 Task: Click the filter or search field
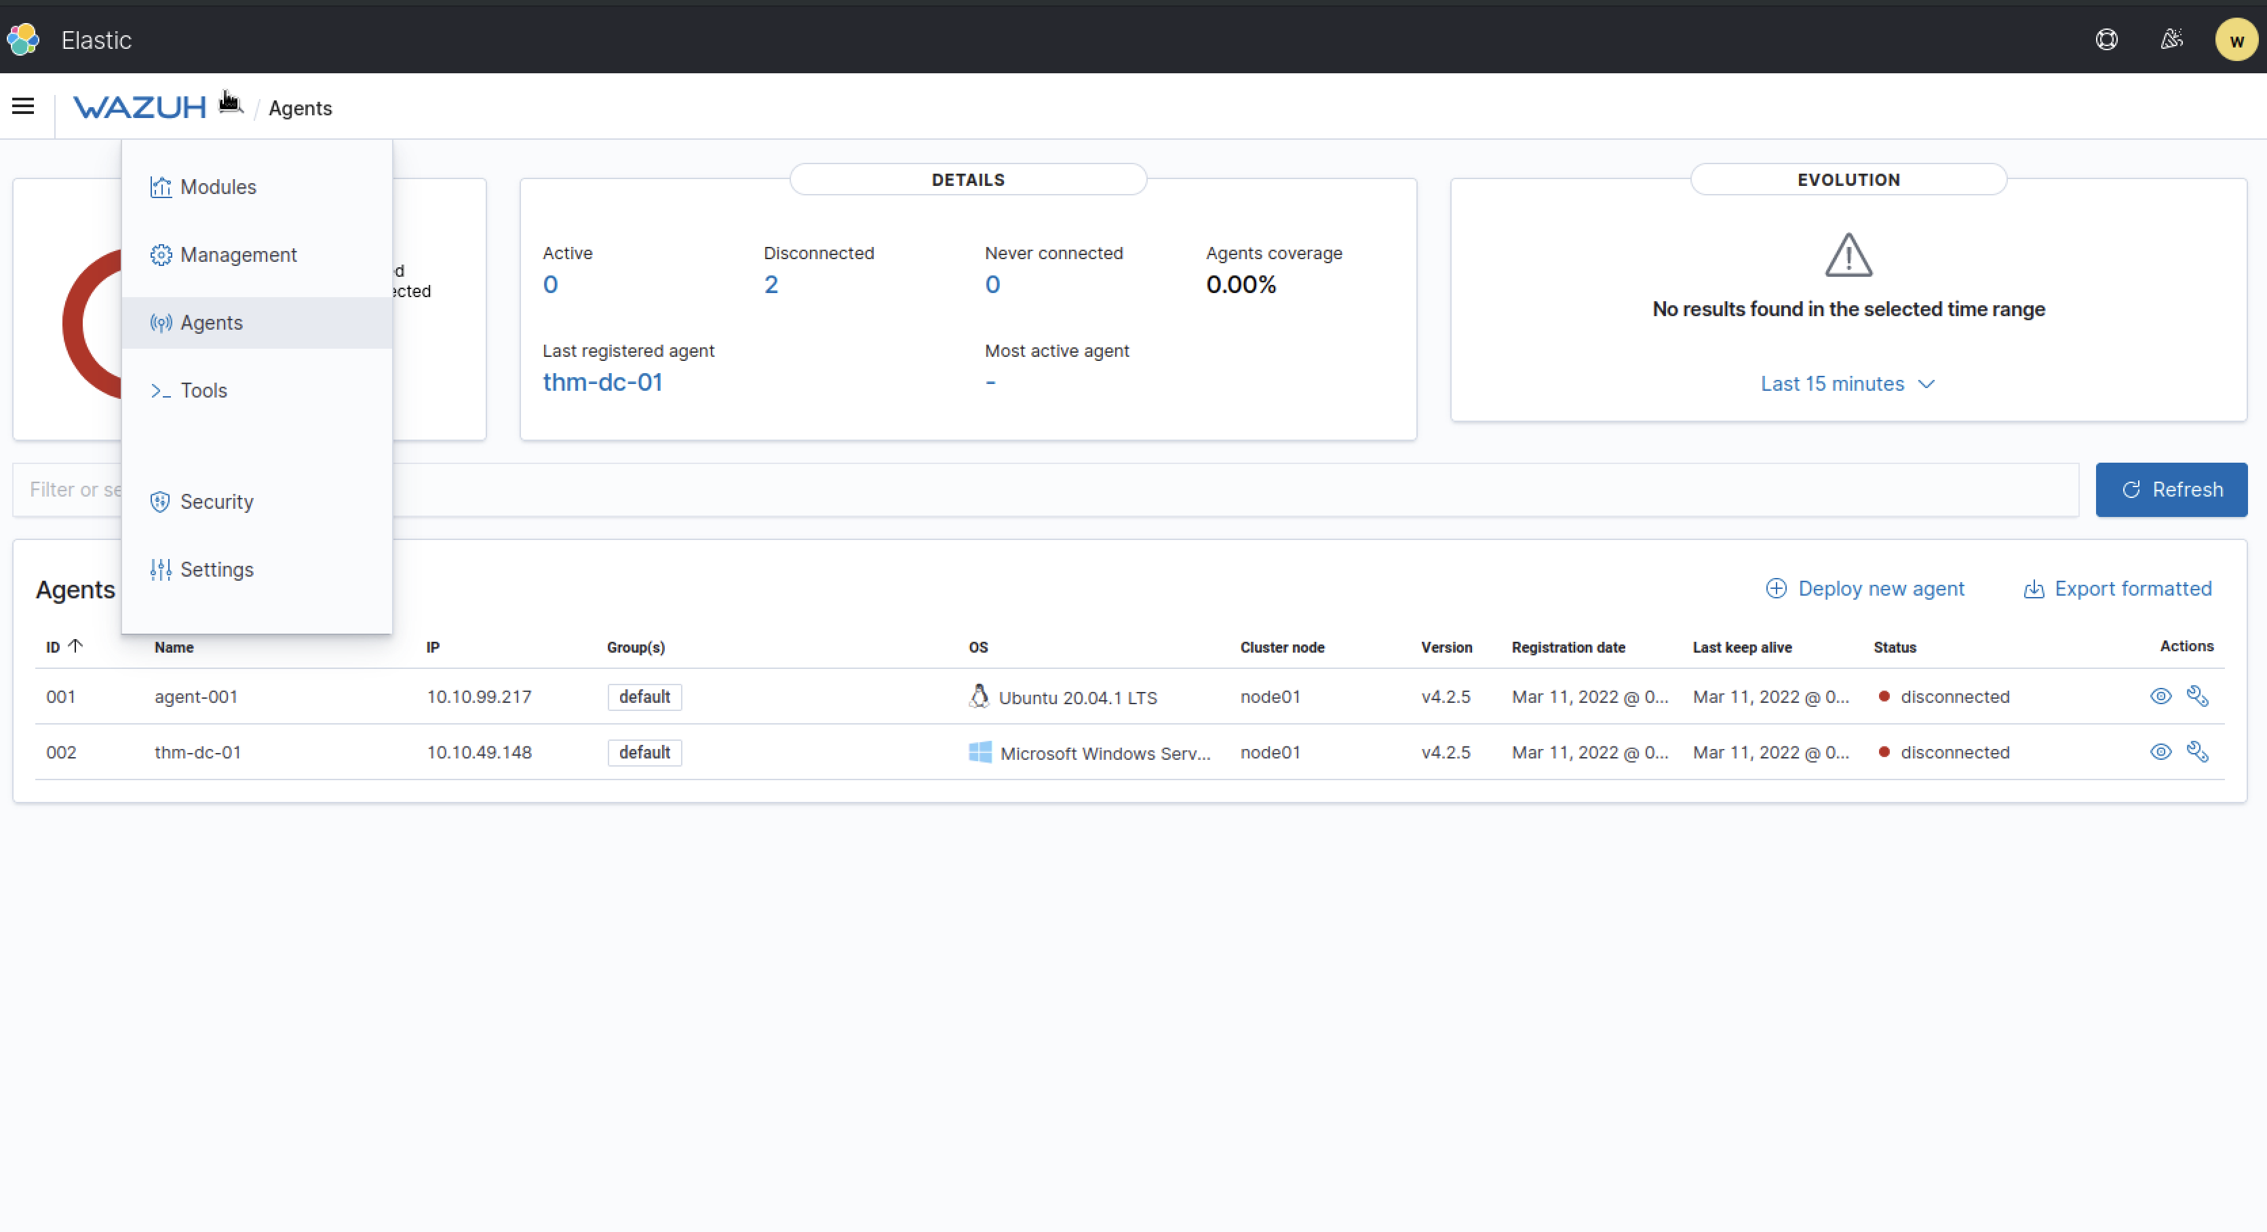coord(1045,489)
